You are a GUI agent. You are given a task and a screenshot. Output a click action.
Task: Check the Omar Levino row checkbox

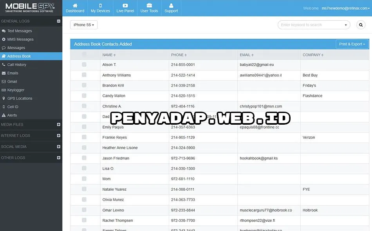[x=84, y=210]
